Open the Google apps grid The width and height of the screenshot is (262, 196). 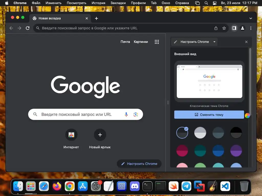tap(157, 42)
